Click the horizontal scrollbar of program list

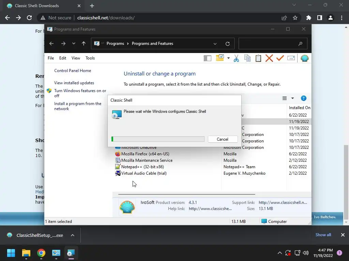pos(186,194)
